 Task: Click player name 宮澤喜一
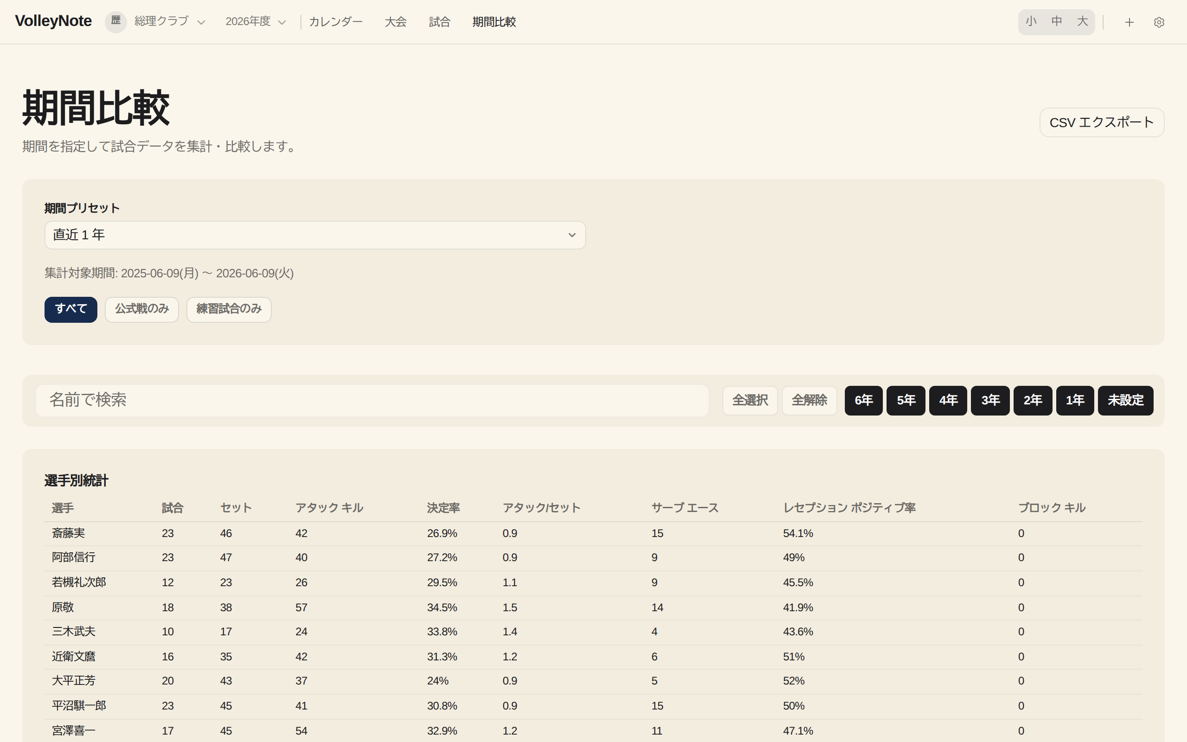[x=74, y=731]
